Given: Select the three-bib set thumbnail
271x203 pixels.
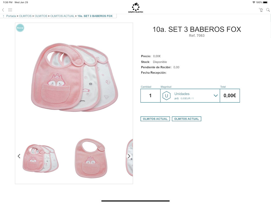Looking at the screenshot, I should [x=41, y=158].
